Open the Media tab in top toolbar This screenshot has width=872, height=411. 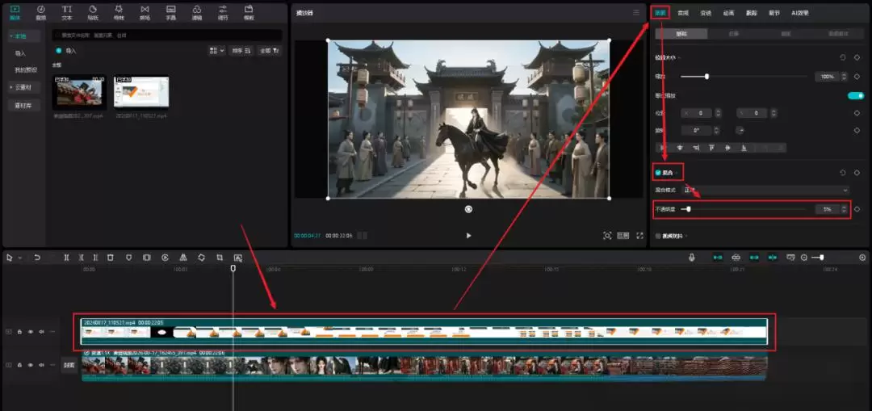tap(15, 13)
